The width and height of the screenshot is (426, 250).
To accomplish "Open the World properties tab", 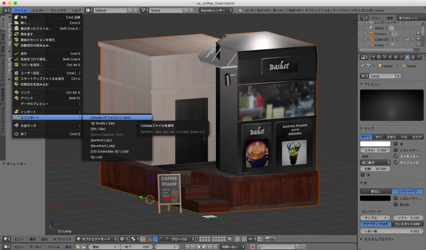I will click(x=390, y=57).
